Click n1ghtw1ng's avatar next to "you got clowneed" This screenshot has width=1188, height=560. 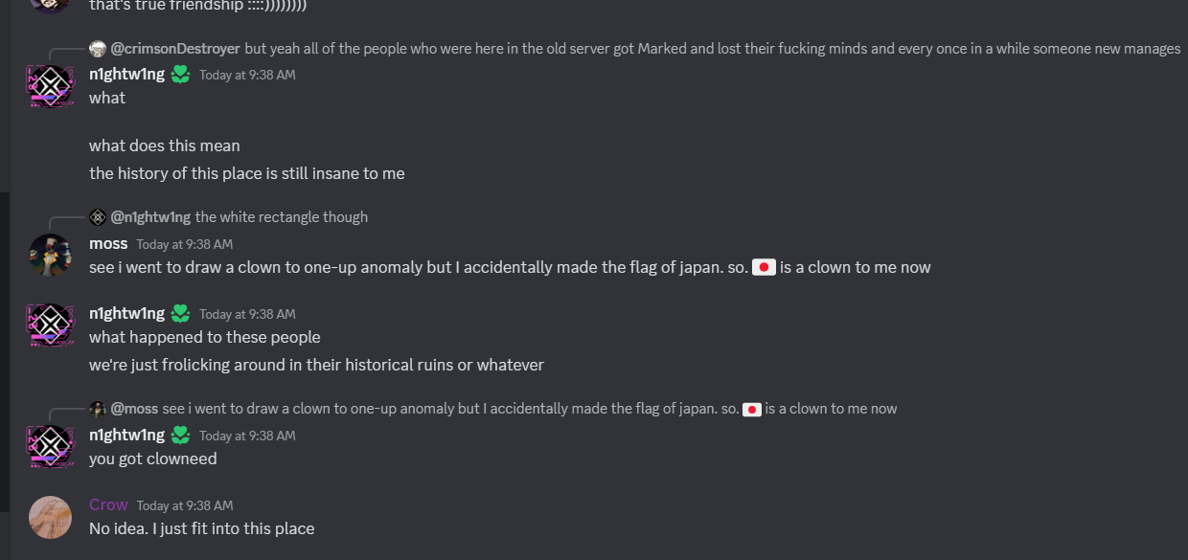[50, 447]
